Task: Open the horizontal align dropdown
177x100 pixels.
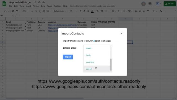Action: pyautogui.click(x=114, y=11)
